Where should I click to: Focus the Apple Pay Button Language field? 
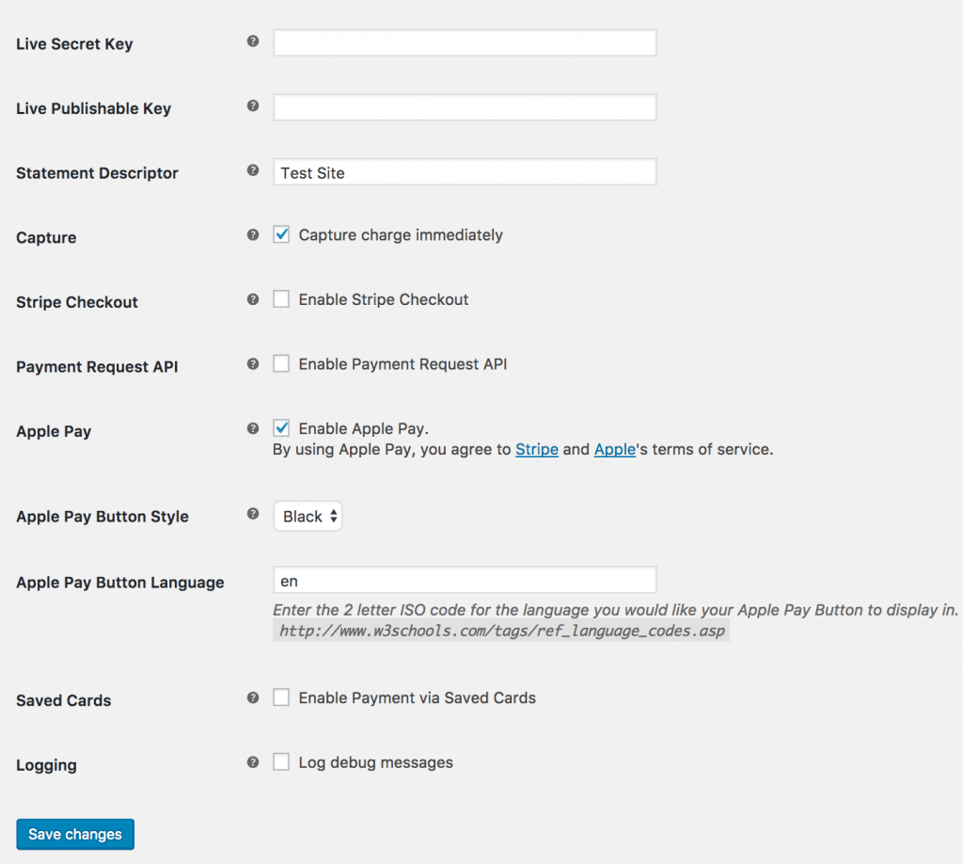coord(465,581)
